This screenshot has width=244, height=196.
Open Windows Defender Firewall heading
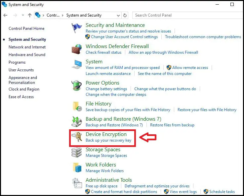pyautogui.click(x=117, y=46)
